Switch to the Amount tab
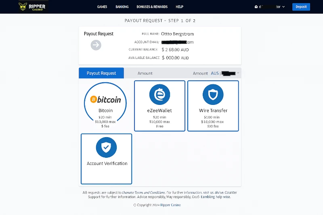This screenshot has width=323, height=215. coord(145,73)
